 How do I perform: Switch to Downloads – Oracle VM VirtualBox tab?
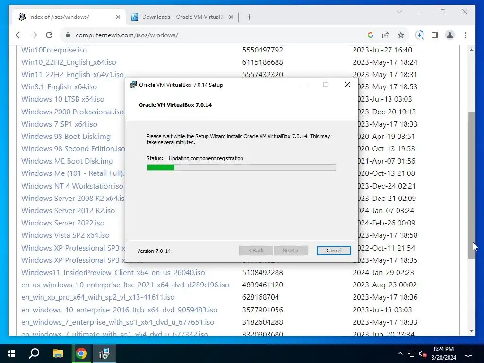tap(182, 17)
